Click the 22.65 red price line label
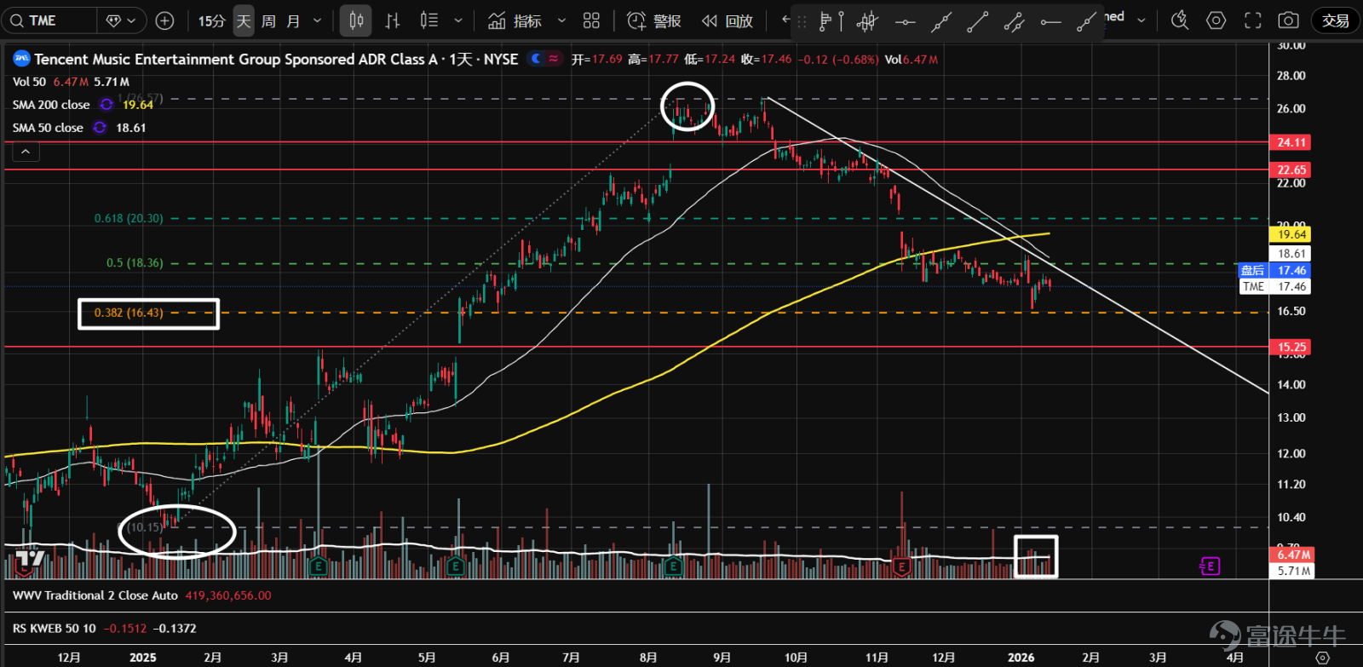The image size is (1363, 667). tap(1291, 170)
